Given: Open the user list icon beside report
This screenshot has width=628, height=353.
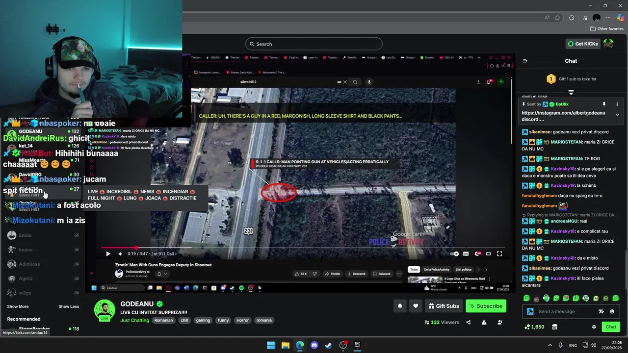Looking at the screenshot, I should coord(499,322).
